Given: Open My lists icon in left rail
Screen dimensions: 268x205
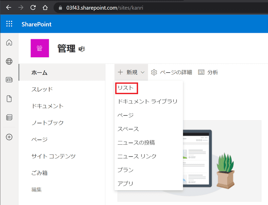Looking at the screenshot, I should (9, 117).
